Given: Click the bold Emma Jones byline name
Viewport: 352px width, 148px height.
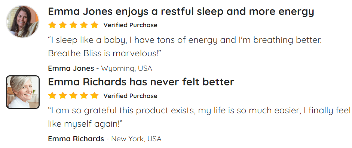Looking at the screenshot, I should click(71, 68).
